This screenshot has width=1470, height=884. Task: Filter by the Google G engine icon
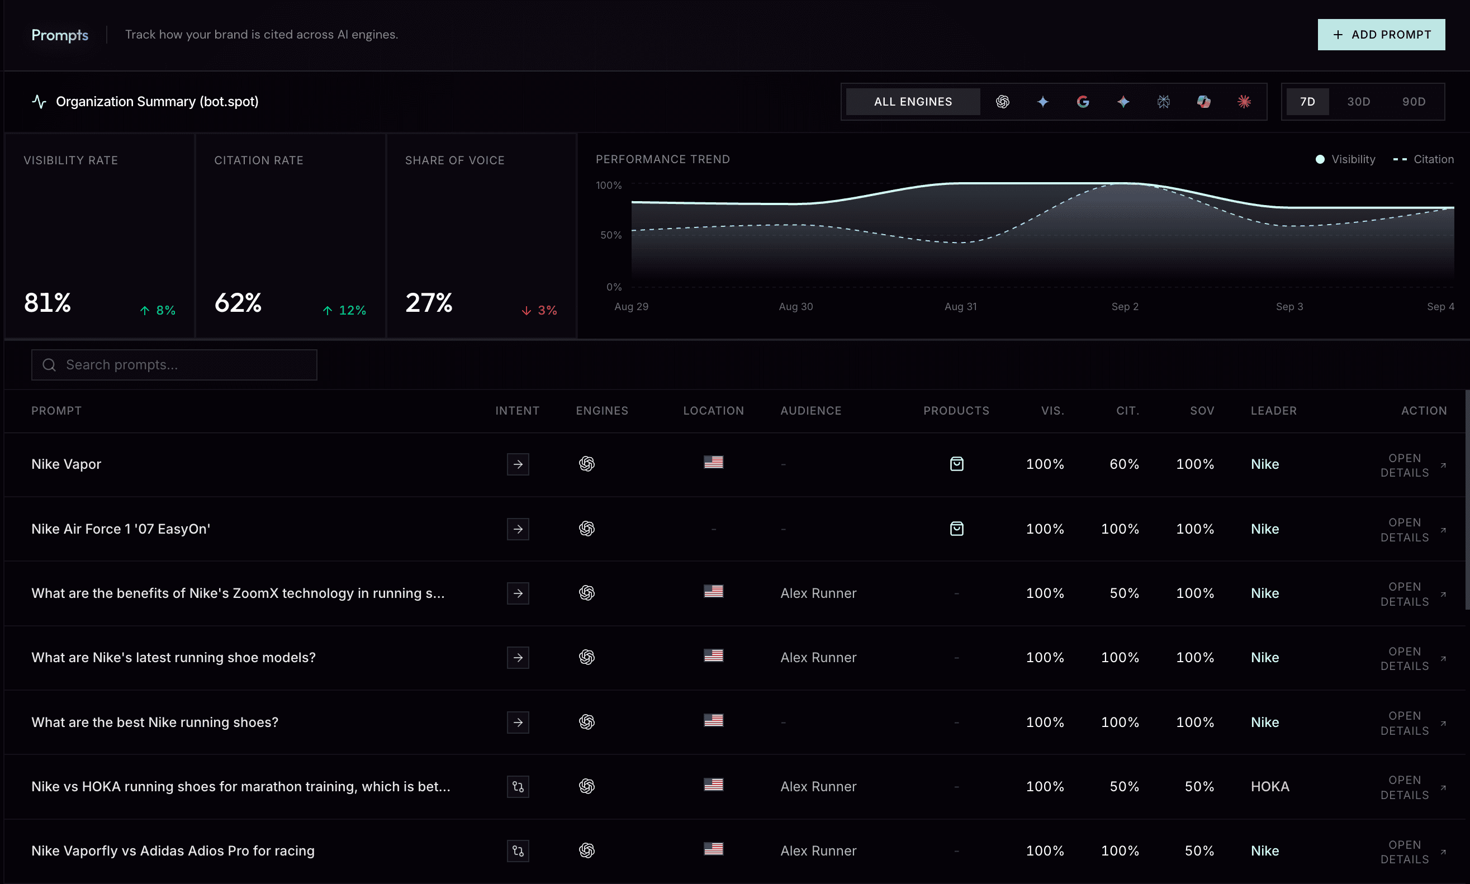[x=1083, y=102]
